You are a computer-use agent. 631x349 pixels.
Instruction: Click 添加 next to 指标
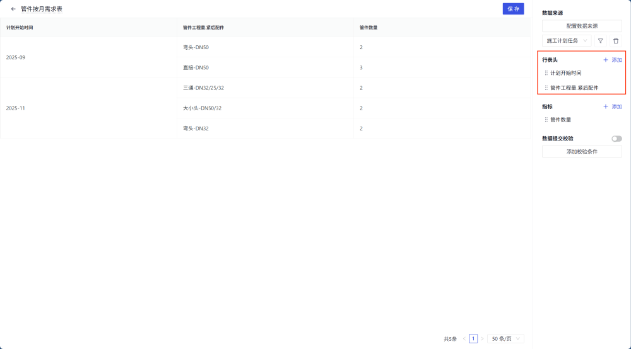point(613,107)
